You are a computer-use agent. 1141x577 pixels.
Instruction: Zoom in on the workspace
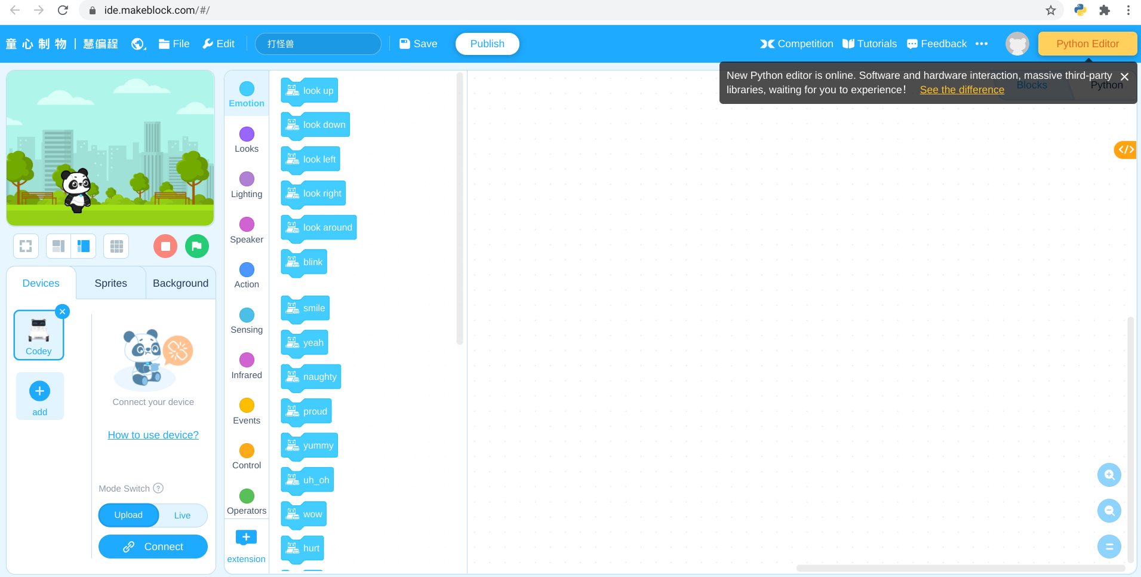[x=1109, y=475]
